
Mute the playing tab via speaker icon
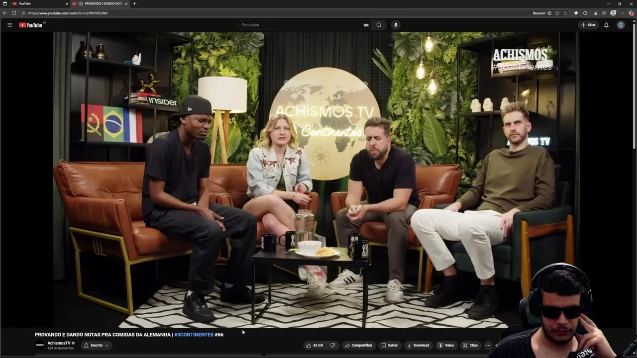coord(80,3)
